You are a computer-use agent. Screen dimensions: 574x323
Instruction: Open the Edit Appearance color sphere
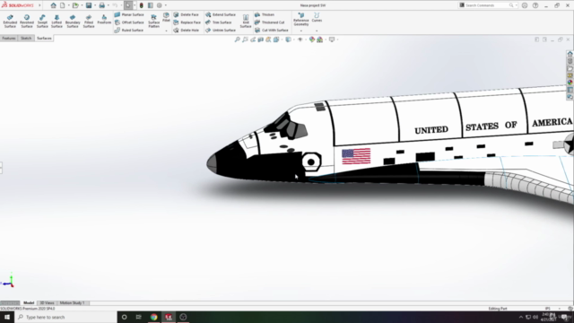pos(311,39)
